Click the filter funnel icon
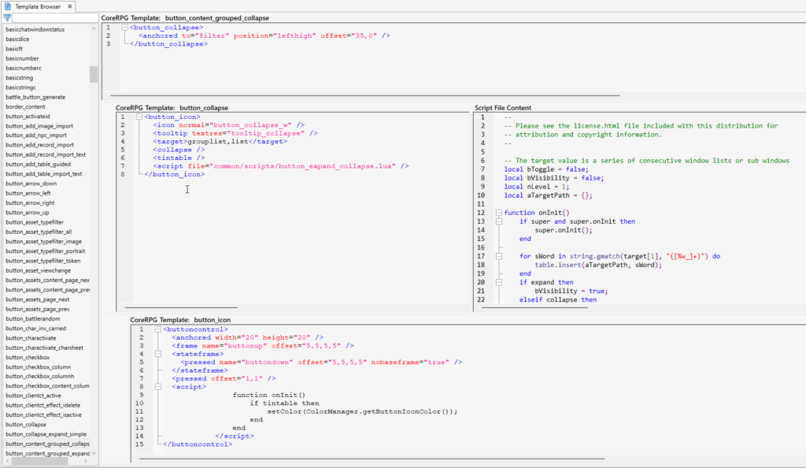Image resolution: width=806 pixels, height=468 pixels. [x=7, y=17]
